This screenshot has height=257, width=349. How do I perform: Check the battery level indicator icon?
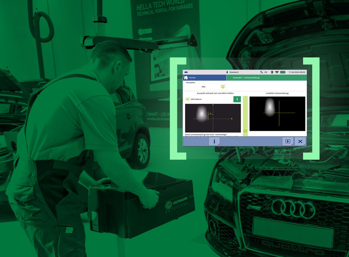(283, 72)
